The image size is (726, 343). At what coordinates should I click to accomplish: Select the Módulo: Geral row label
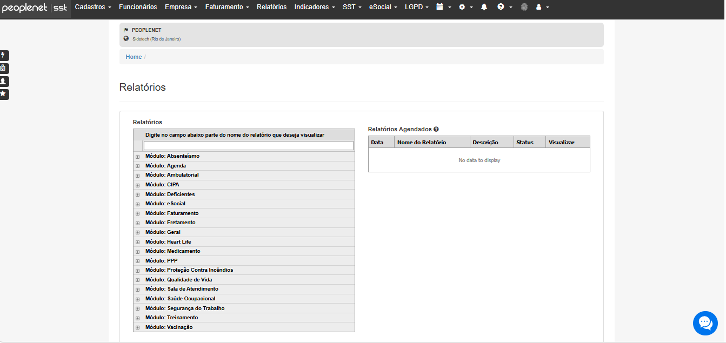(163, 232)
